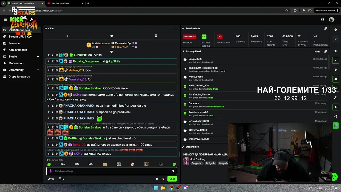Open Stream URL & Key page
This screenshot has height=192, width=341.
point(20,37)
